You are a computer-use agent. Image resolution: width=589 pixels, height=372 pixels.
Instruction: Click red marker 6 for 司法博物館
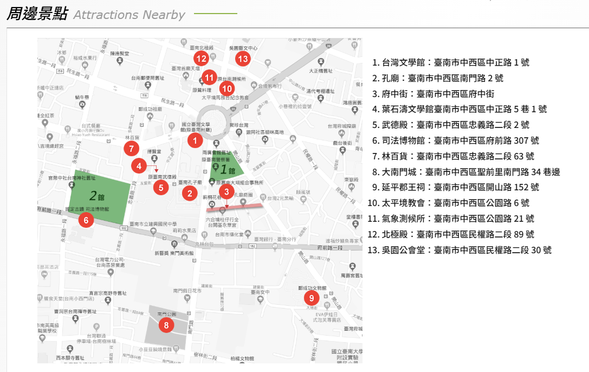coord(86,220)
